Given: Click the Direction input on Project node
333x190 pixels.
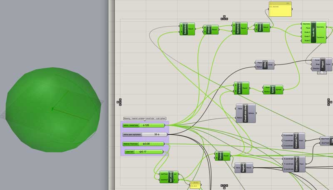Looking at the screenshot, I should 316,68.
